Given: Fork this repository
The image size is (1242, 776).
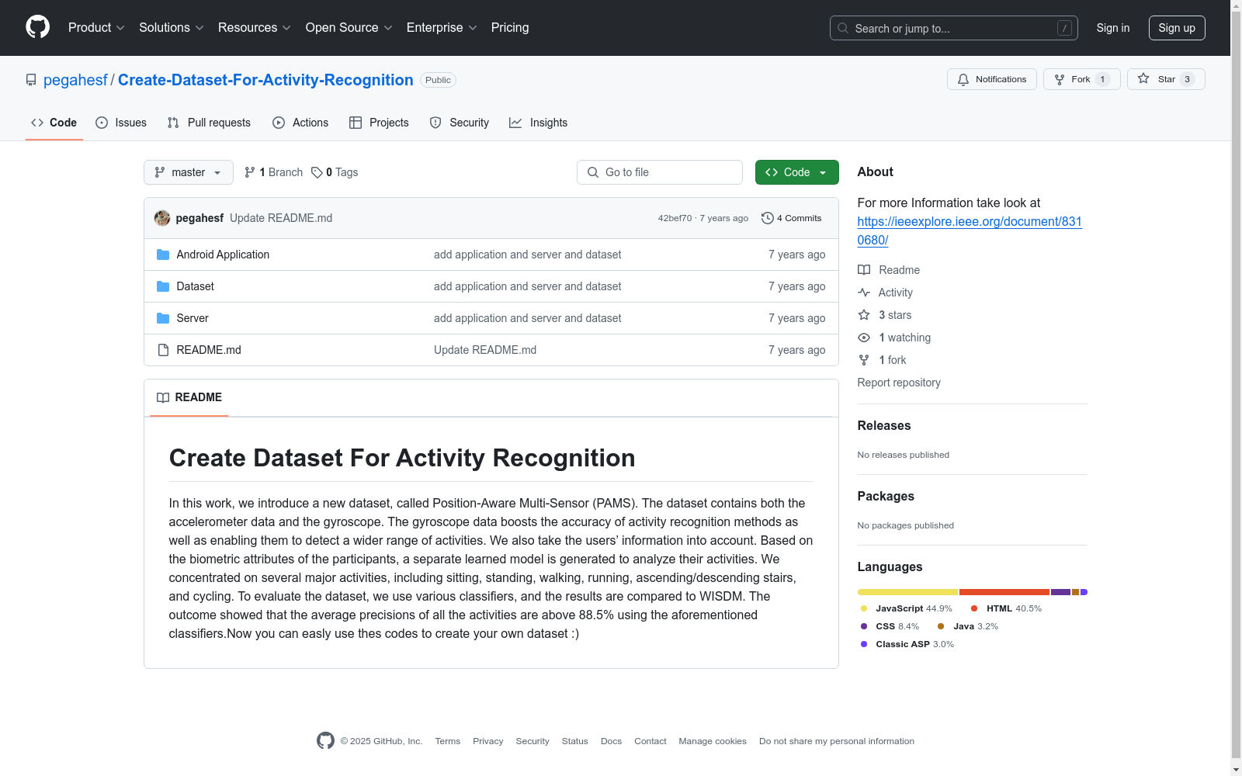Looking at the screenshot, I should pos(1082,79).
